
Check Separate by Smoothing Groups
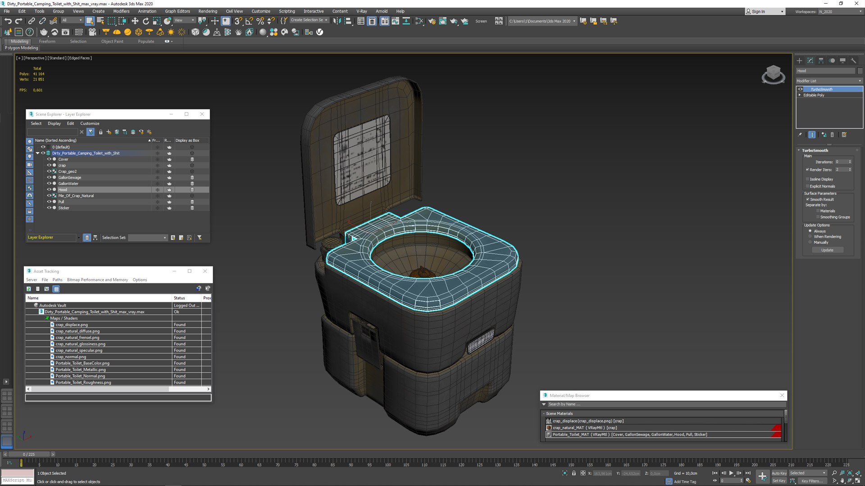point(818,217)
